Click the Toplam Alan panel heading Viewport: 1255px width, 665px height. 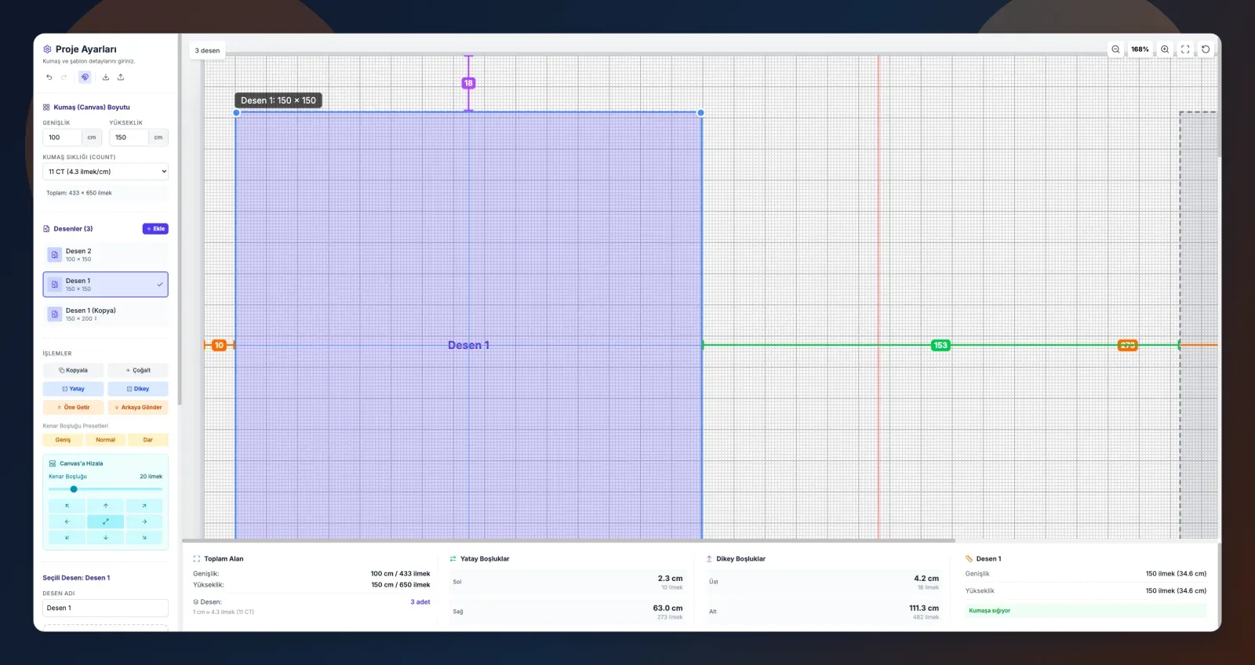click(224, 559)
